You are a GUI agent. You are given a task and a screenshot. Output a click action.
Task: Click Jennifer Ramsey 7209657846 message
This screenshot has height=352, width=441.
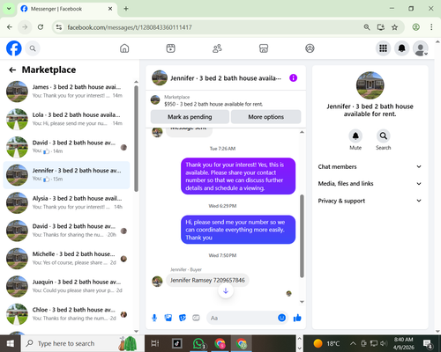click(x=207, y=280)
